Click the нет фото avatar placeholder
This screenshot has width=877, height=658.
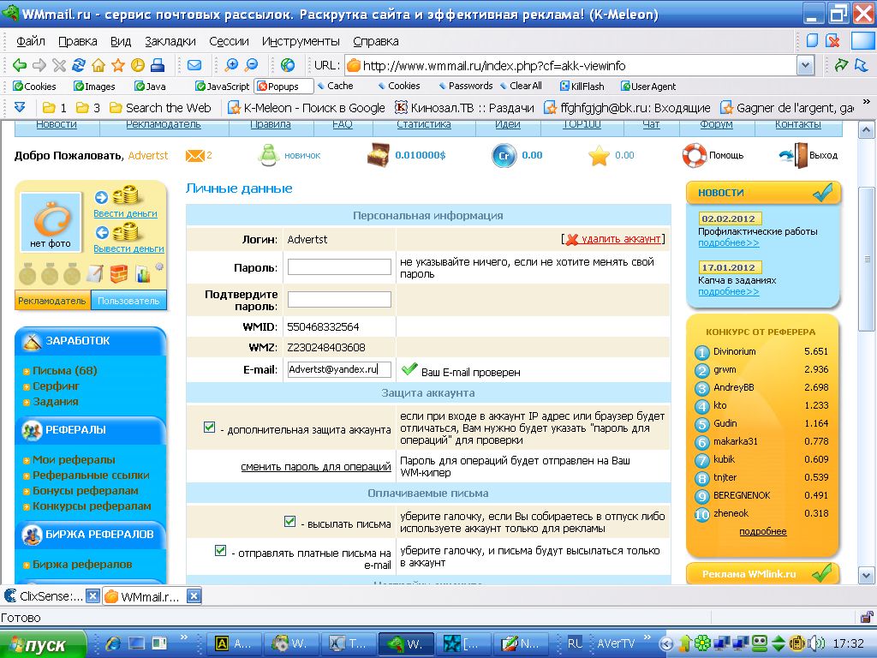tap(51, 222)
